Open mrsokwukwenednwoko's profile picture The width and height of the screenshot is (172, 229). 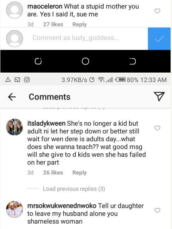pyautogui.click(x=15, y=210)
